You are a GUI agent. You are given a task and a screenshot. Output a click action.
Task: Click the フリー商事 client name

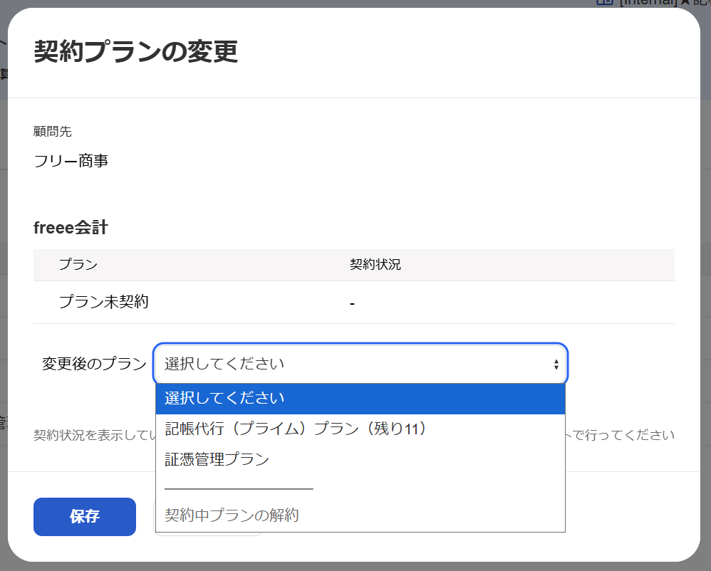pos(71,161)
